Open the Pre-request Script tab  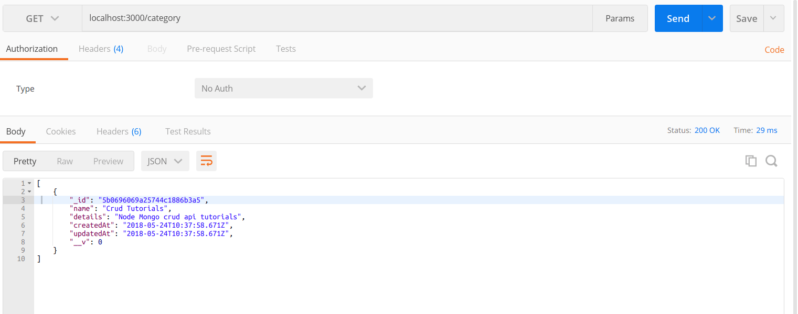tap(221, 49)
